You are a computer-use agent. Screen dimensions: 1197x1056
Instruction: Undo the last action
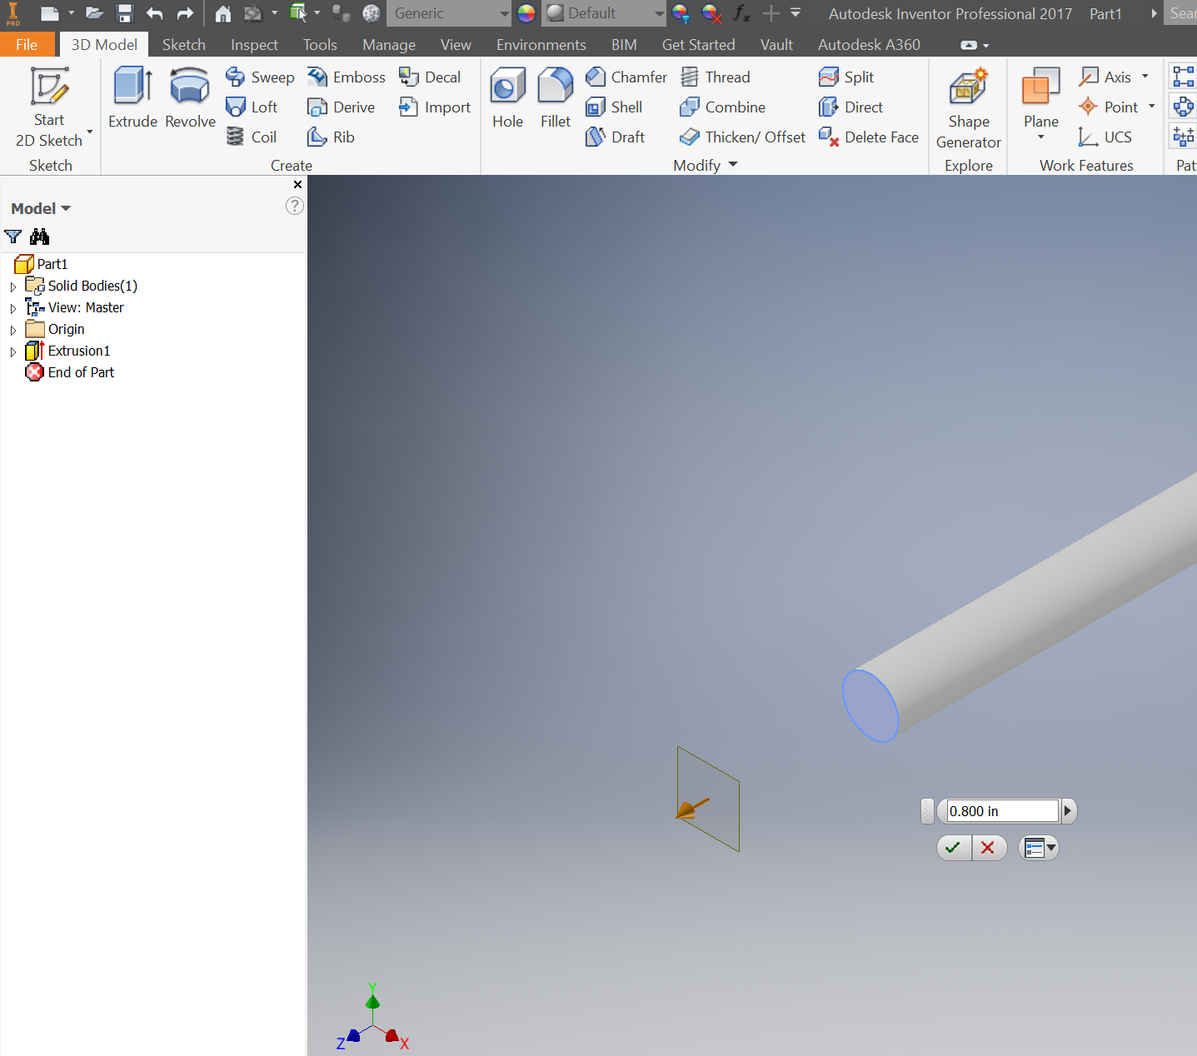click(x=155, y=13)
